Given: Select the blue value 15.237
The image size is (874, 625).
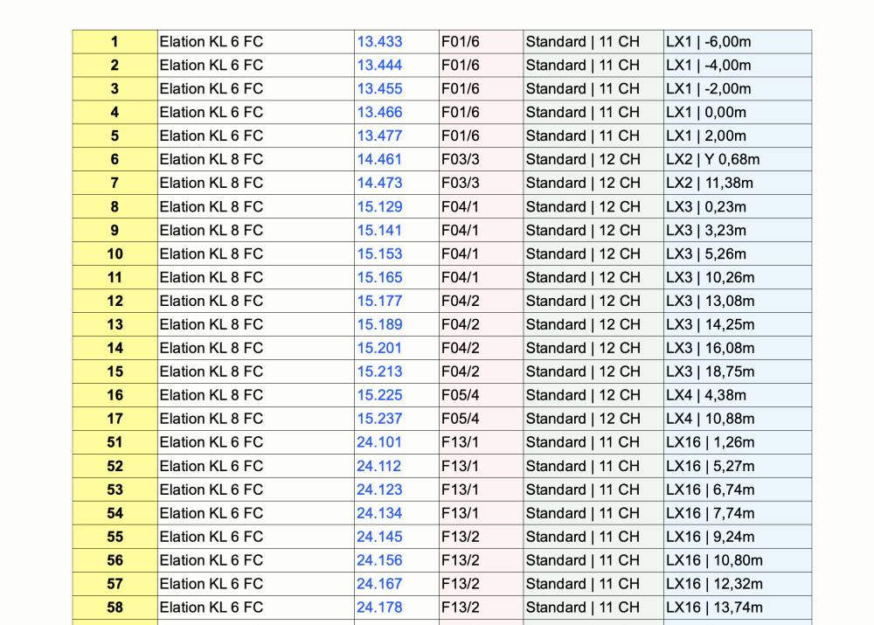Looking at the screenshot, I should pyautogui.click(x=379, y=419).
